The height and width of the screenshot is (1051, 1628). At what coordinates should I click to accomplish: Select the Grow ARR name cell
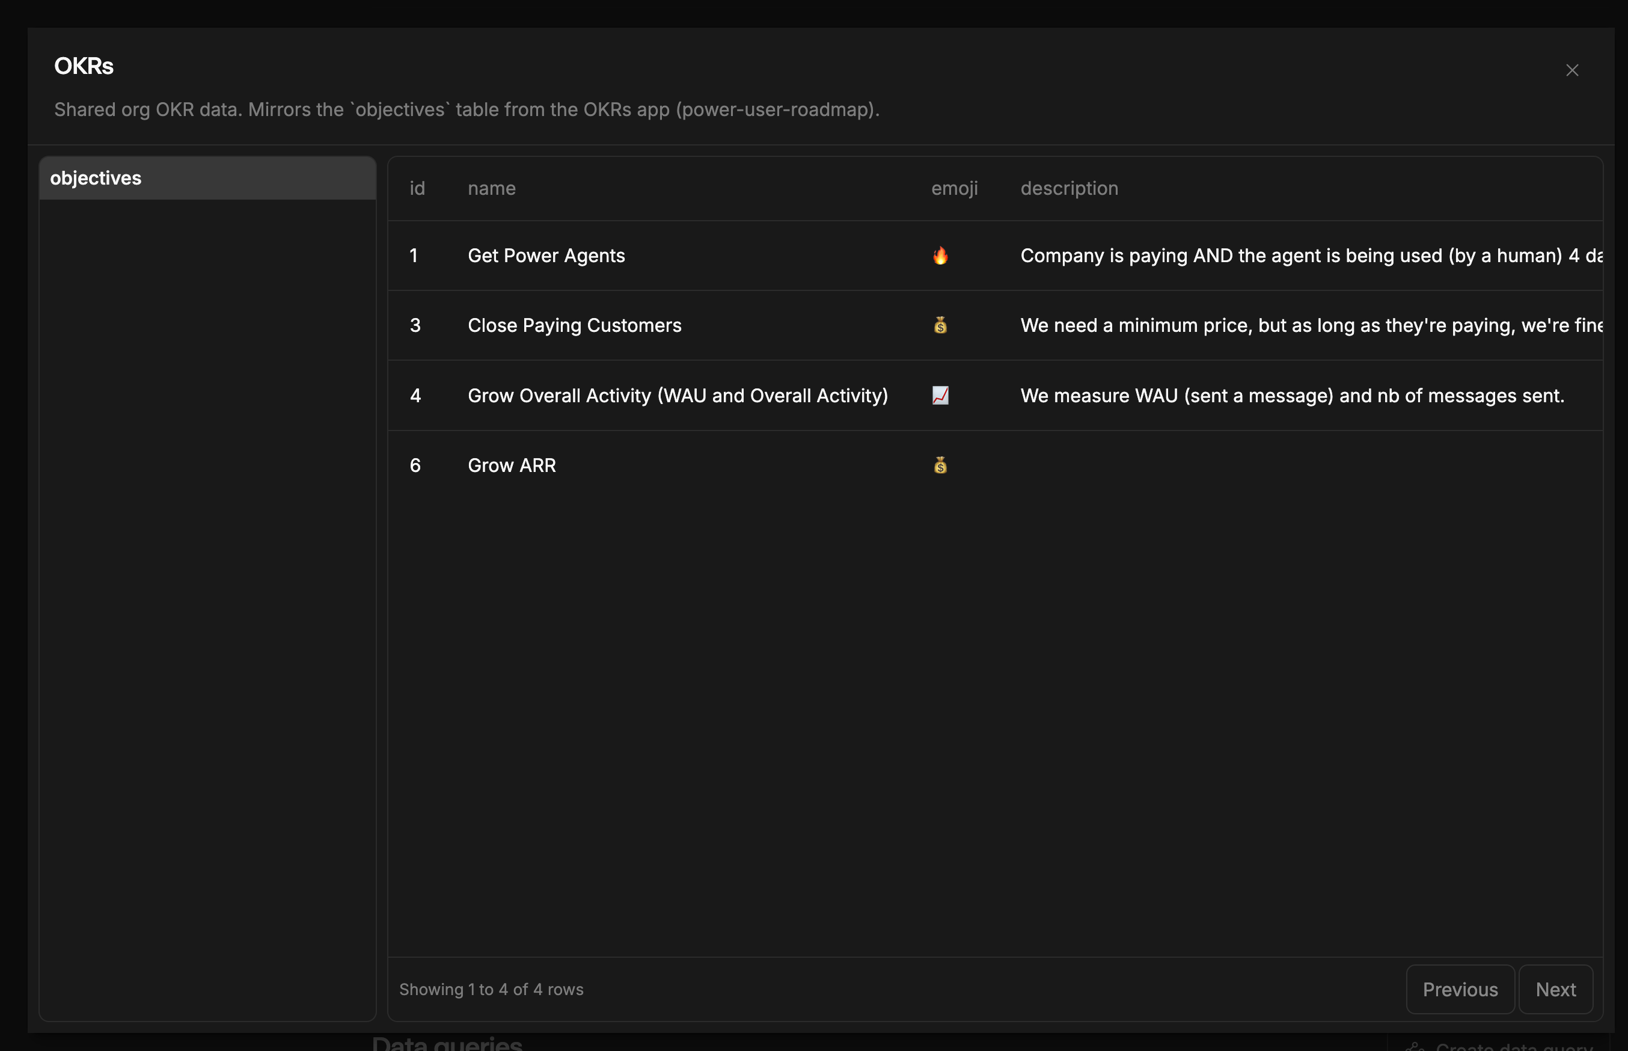tap(512, 465)
